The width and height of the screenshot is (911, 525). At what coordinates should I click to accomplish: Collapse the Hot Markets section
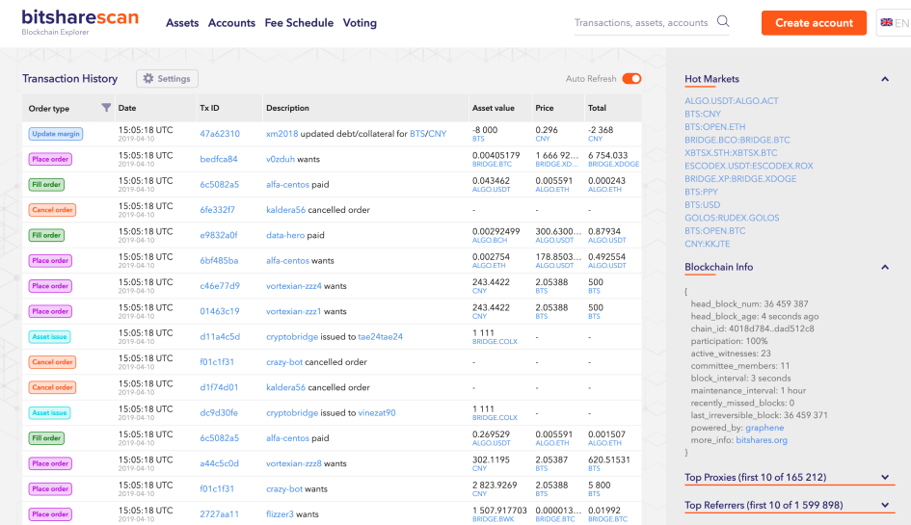(885, 79)
